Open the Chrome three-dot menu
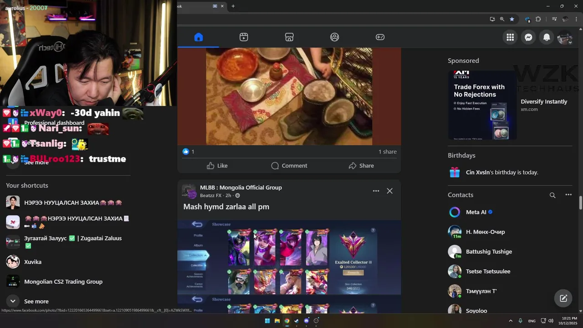 tap(576, 19)
